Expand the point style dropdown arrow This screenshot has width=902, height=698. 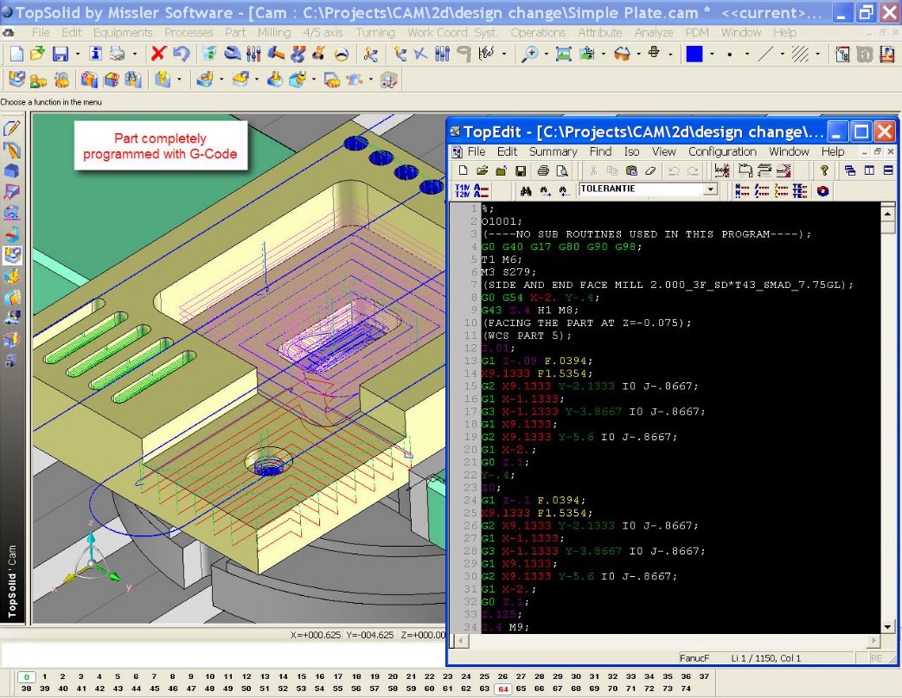746,54
